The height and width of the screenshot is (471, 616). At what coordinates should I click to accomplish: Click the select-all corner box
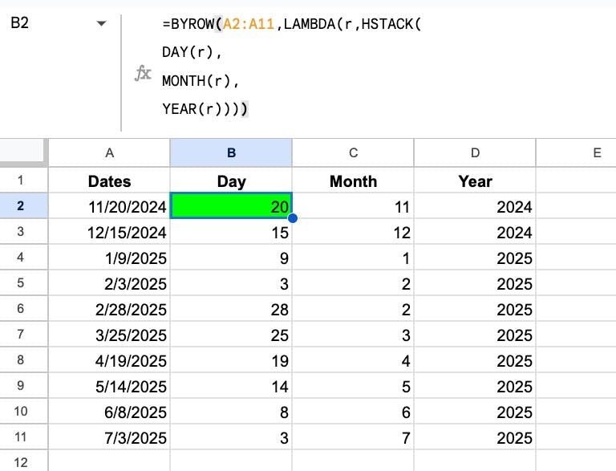pos(22,150)
